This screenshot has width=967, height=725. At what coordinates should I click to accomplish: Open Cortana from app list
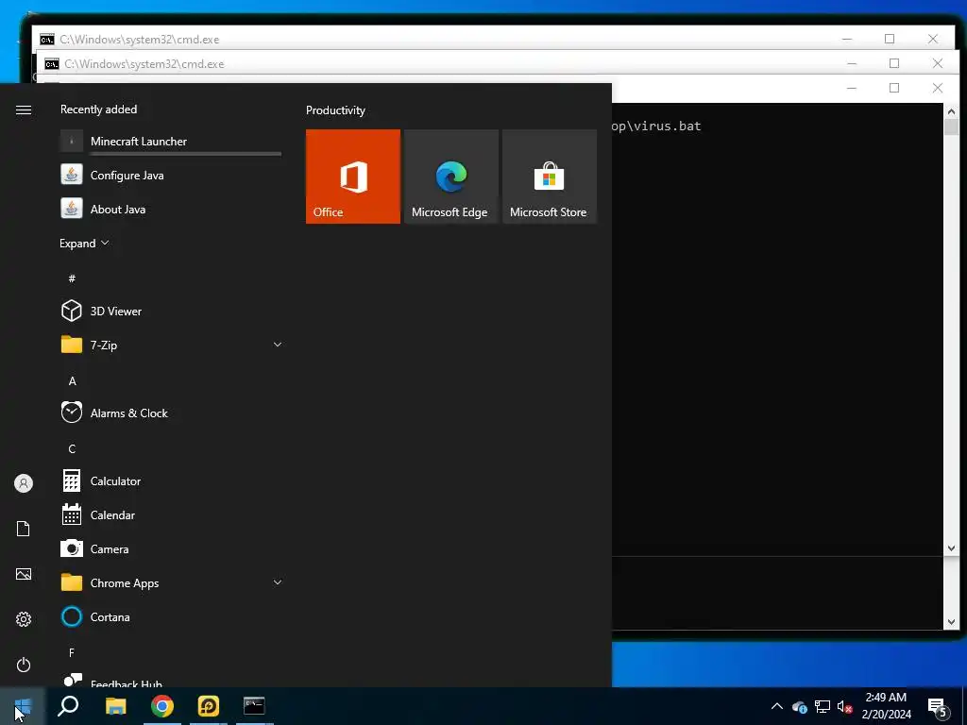[x=171, y=616]
